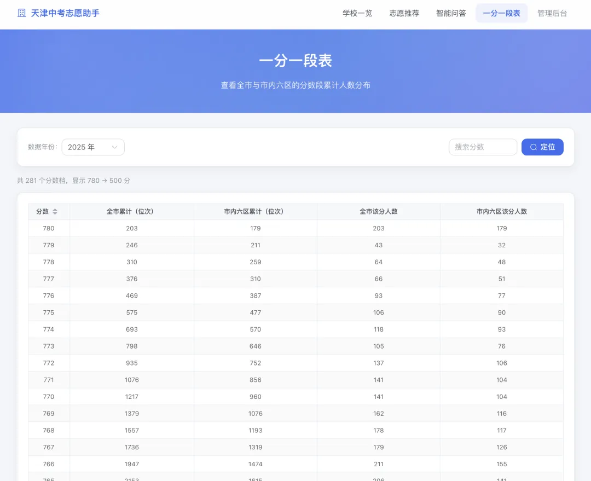Go to 学校一览 menu
The image size is (591, 481).
coord(357,13)
